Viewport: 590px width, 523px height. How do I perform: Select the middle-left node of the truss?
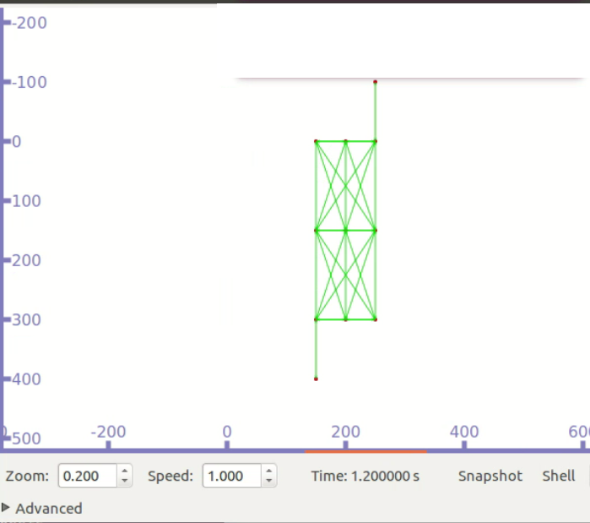[x=316, y=230]
